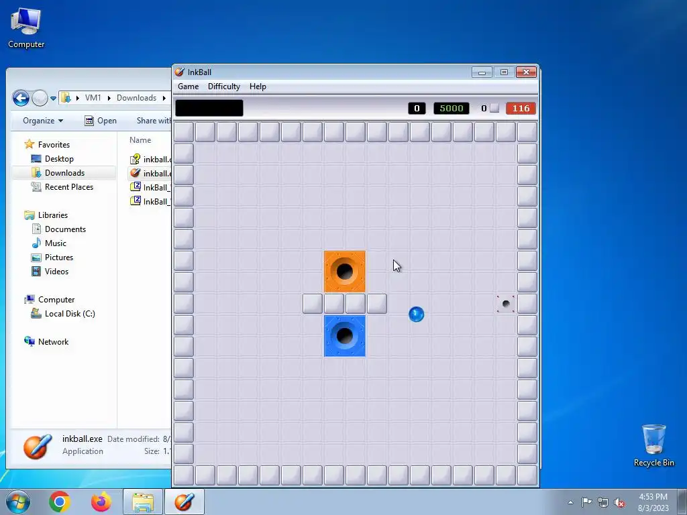
Task: Click the gray ball-count indicator square
Action: point(494,108)
